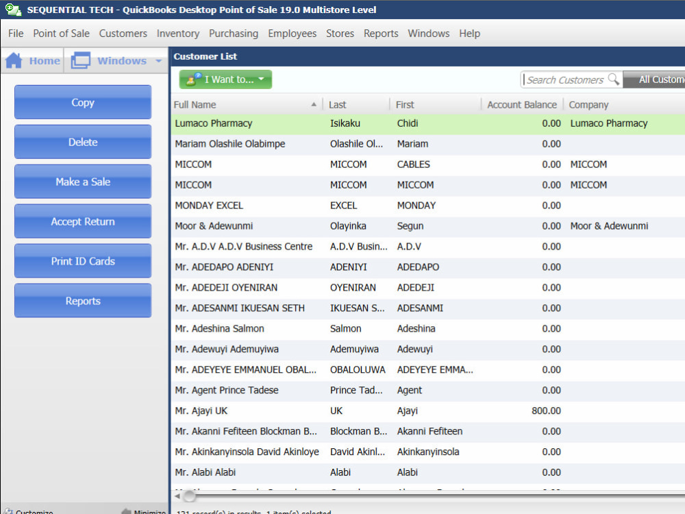This screenshot has width=685, height=514.
Task: Select Mariam Olashile Olabimpe row
Action: [428, 144]
